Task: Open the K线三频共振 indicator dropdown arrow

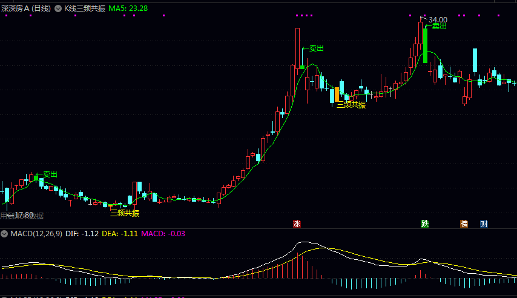Action: coord(58,8)
